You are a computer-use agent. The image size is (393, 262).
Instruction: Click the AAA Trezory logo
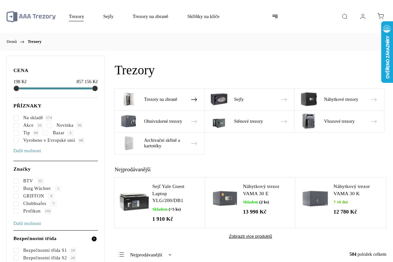(31, 17)
